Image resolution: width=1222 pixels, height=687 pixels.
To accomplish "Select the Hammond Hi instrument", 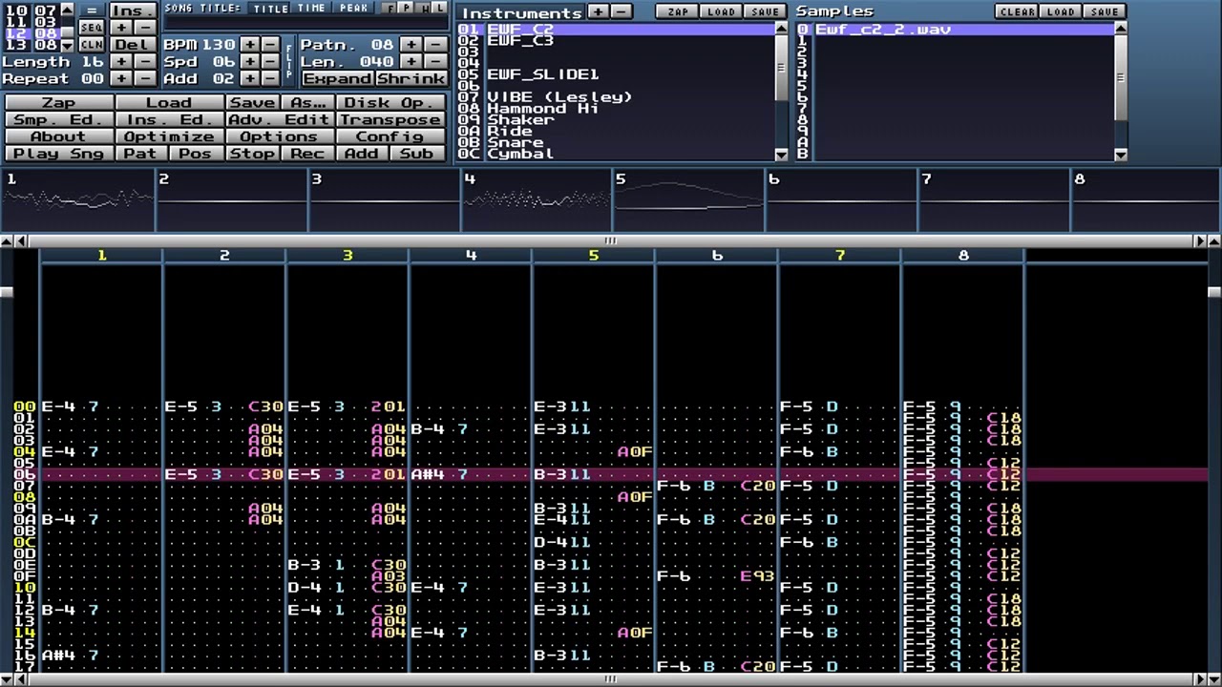I will click(542, 109).
